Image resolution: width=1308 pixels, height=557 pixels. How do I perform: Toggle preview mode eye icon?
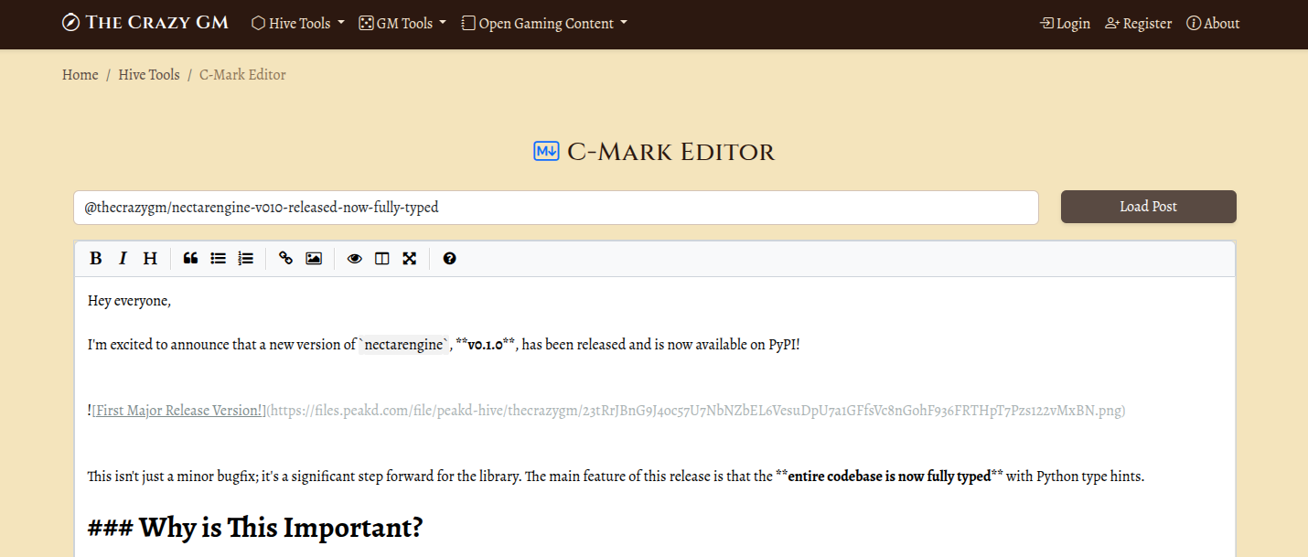point(355,259)
